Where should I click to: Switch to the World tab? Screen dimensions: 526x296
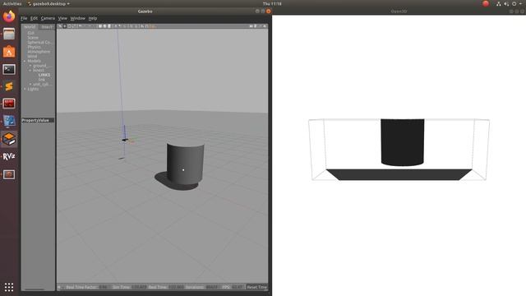tap(30, 27)
